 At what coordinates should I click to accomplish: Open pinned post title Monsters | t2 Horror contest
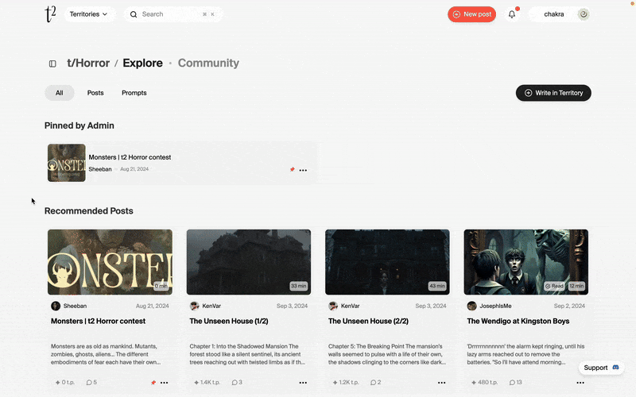click(x=130, y=157)
